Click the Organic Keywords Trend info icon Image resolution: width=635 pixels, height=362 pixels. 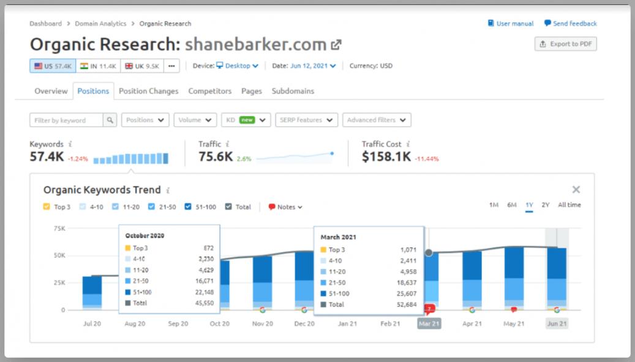point(168,190)
